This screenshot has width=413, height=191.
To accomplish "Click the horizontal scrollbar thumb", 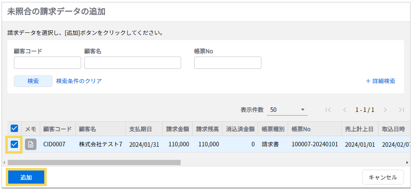I will pos(94,162).
